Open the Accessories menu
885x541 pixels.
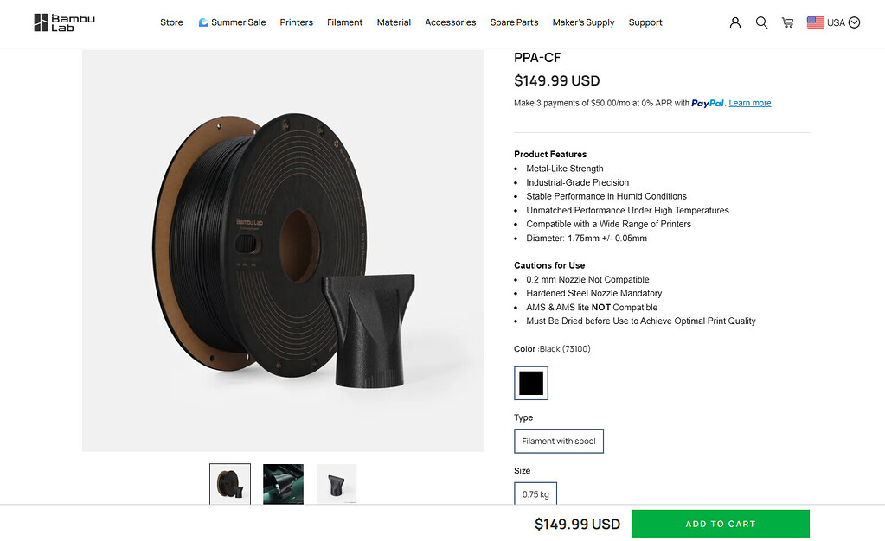pyautogui.click(x=450, y=22)
